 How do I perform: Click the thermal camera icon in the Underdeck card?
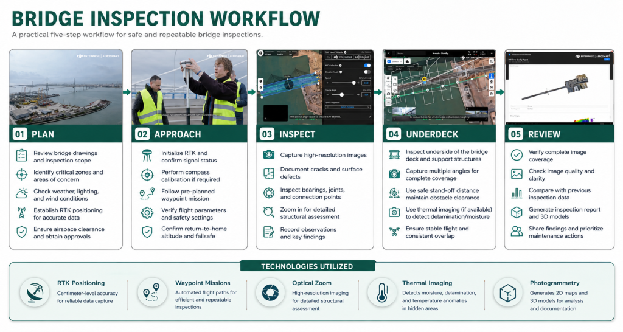pos(394,212)
